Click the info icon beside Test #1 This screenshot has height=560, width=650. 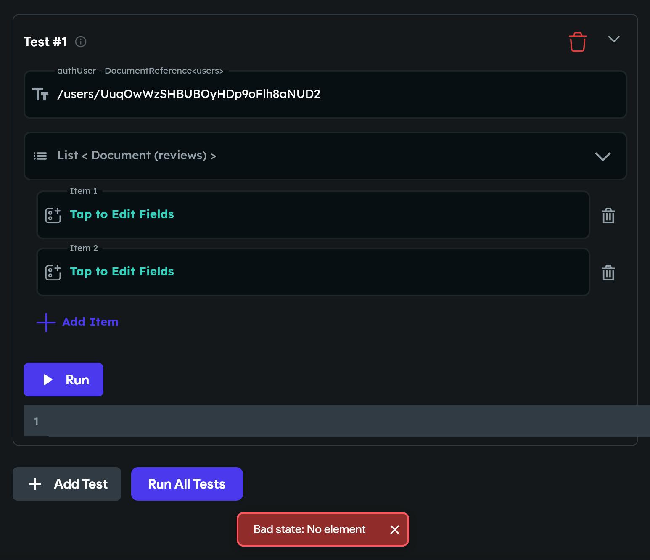81,42
